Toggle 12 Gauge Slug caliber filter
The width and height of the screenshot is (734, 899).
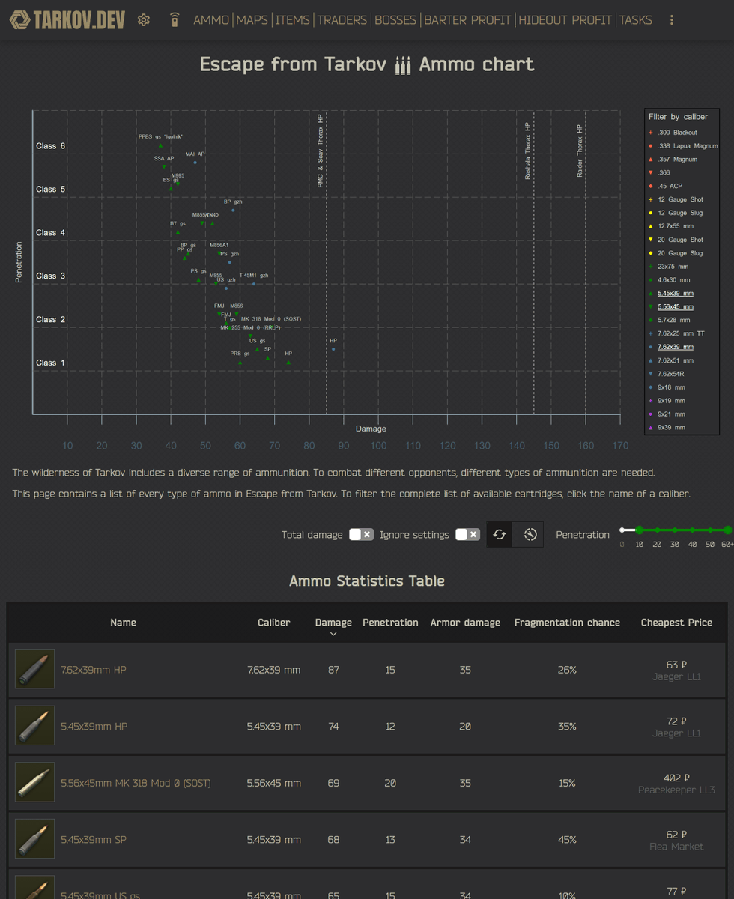tap(680, 213)
